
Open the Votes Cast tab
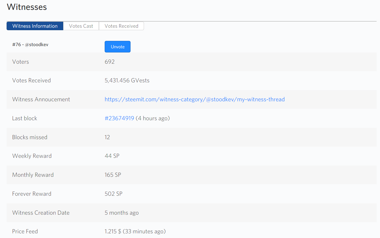[81, 26]
